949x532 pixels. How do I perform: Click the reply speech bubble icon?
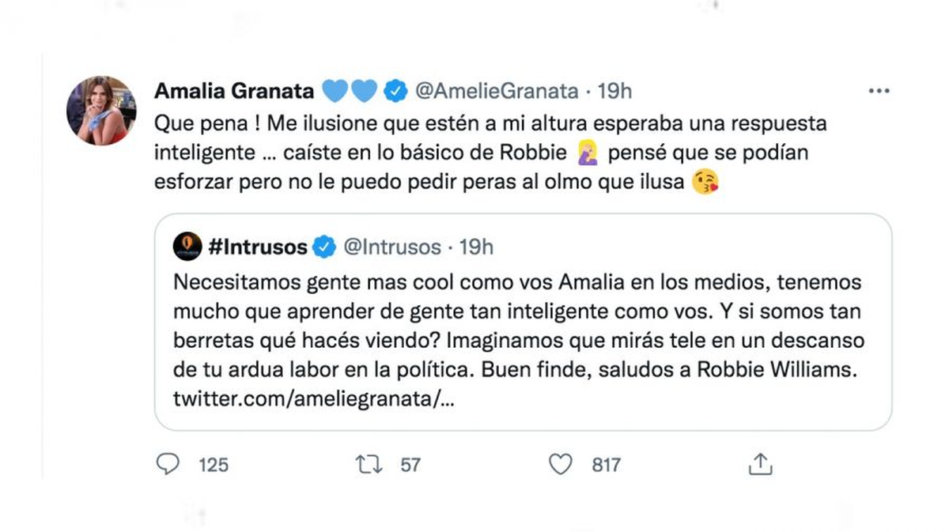(x=168, y=464)
